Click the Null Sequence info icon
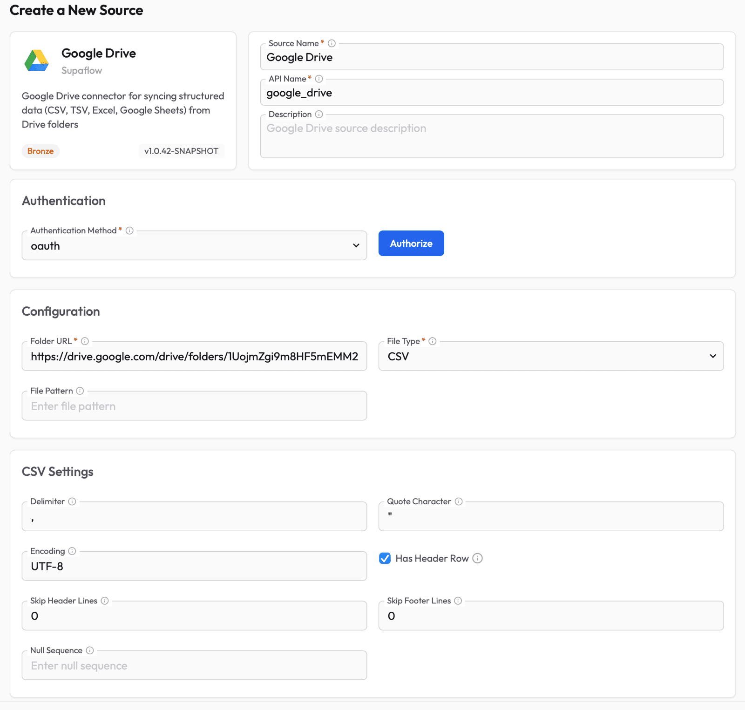Screen dimensions: 745x710 pyautogui.click(x=89, y=650)
